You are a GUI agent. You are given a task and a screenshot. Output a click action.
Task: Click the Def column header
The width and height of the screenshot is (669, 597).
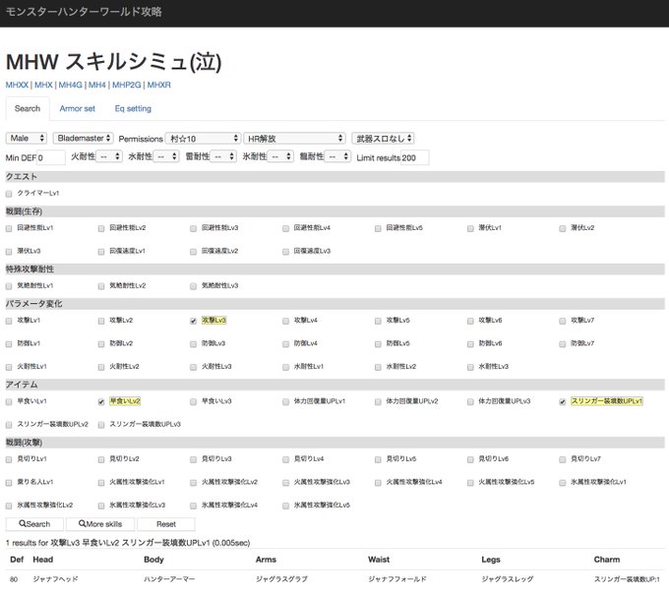tap(17, 560)
